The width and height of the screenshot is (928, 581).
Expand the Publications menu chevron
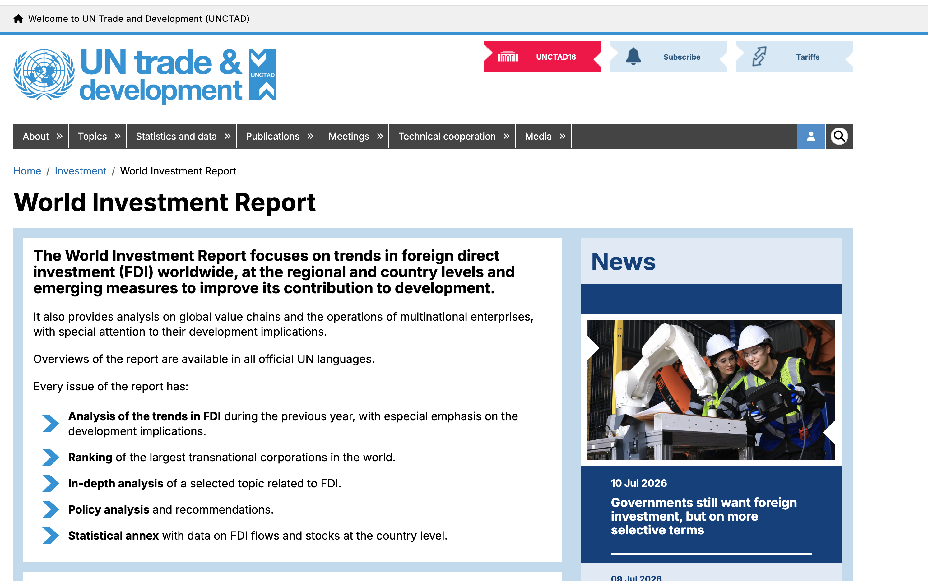[310, 136]
